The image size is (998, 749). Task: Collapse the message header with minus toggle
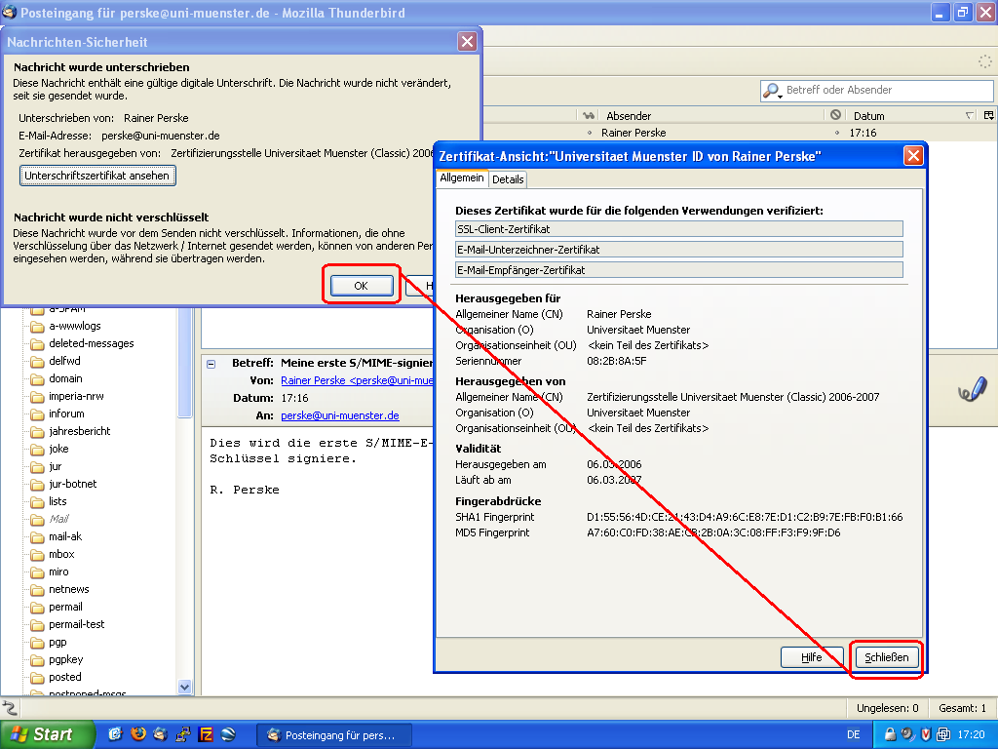[211, 363]
